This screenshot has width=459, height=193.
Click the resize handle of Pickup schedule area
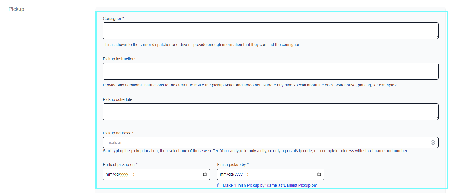437,118
